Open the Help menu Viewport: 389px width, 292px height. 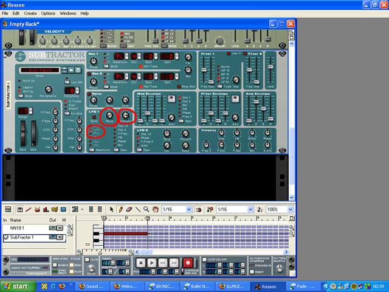[x=84, y=13]
